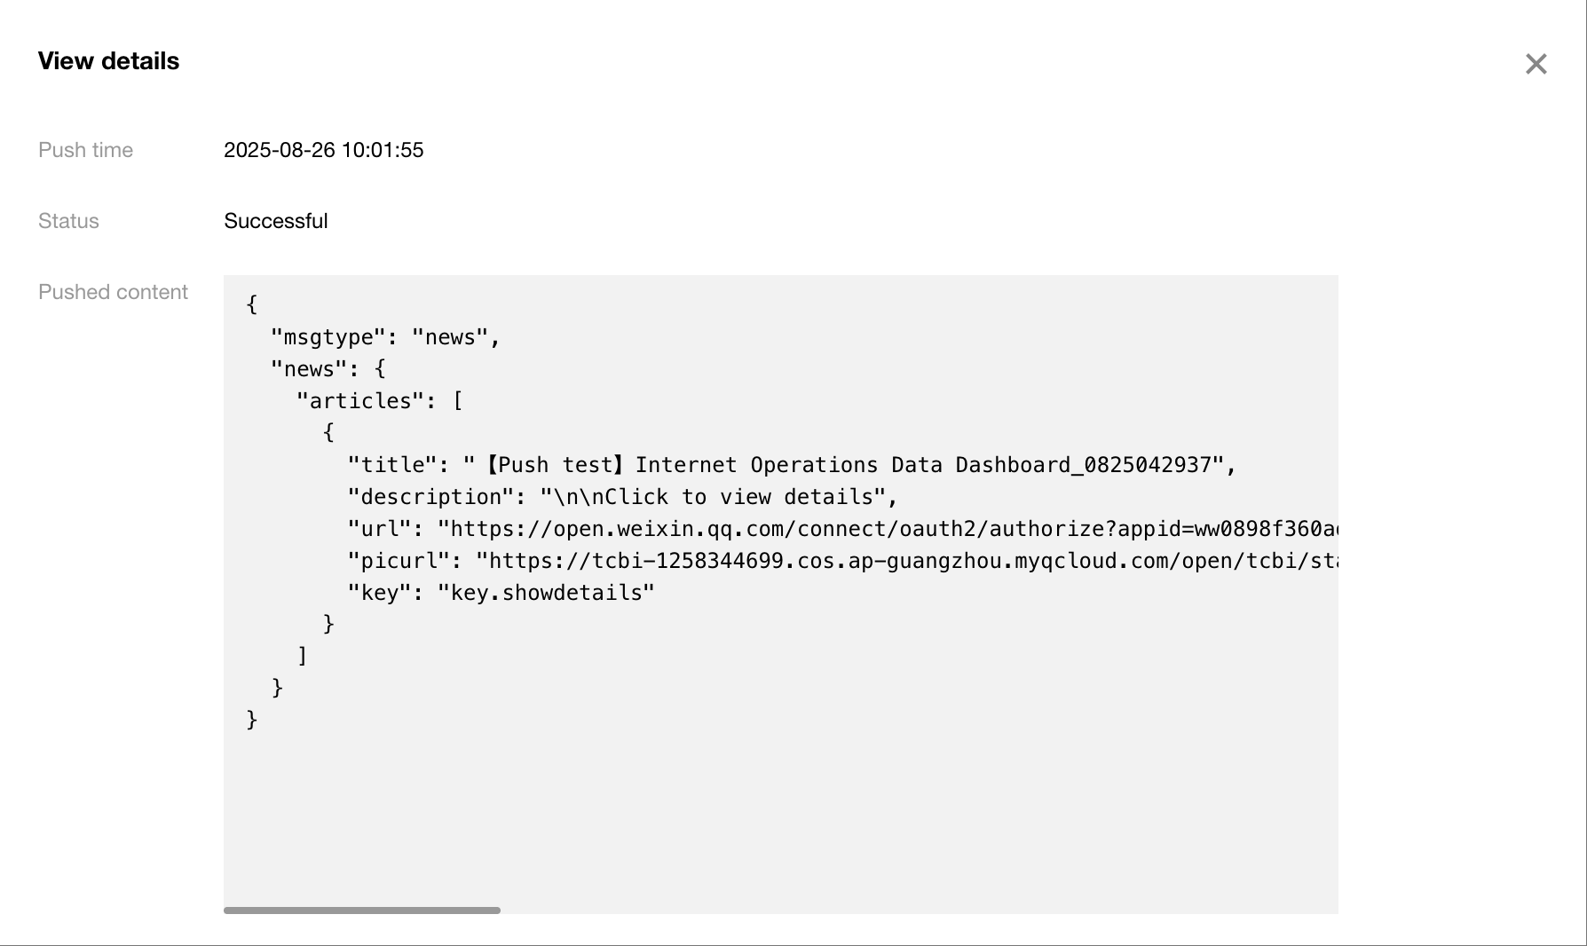Click empty area below the JSON code
Viewport: 1587px width, 946px height.
coord(779,816)
